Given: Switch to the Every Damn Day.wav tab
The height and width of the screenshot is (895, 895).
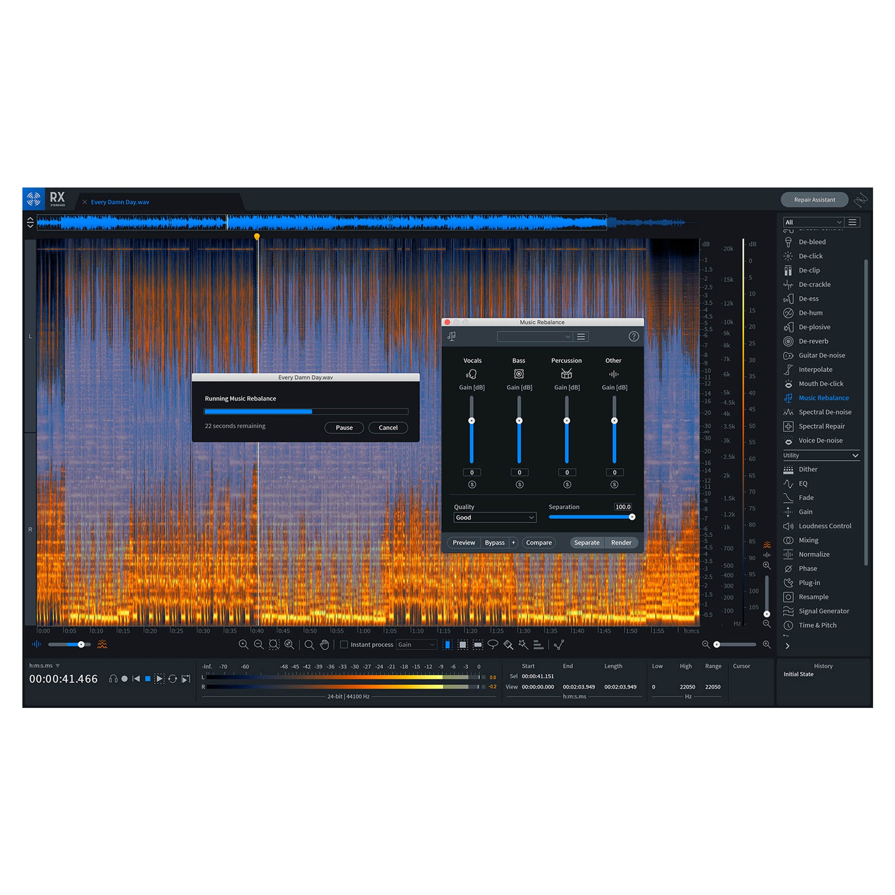Looking at the screenshot, I should (120, 202).
